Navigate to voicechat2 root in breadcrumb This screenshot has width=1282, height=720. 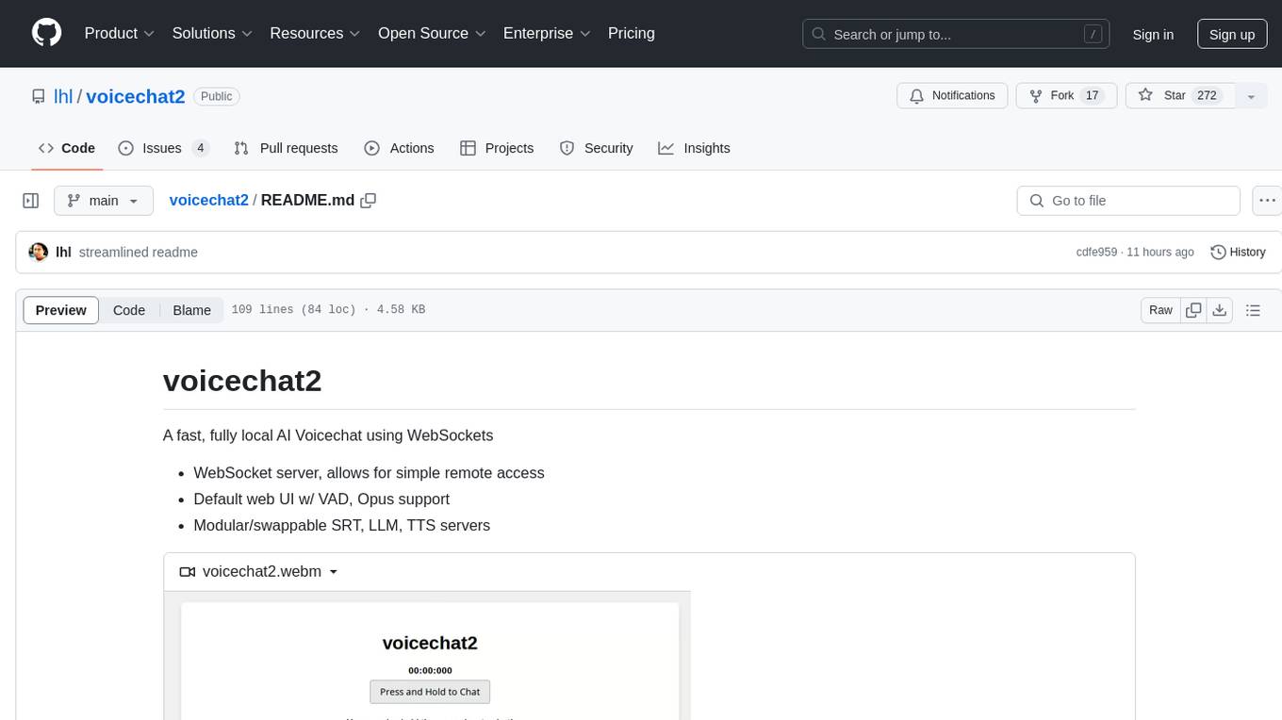[209, 200]
